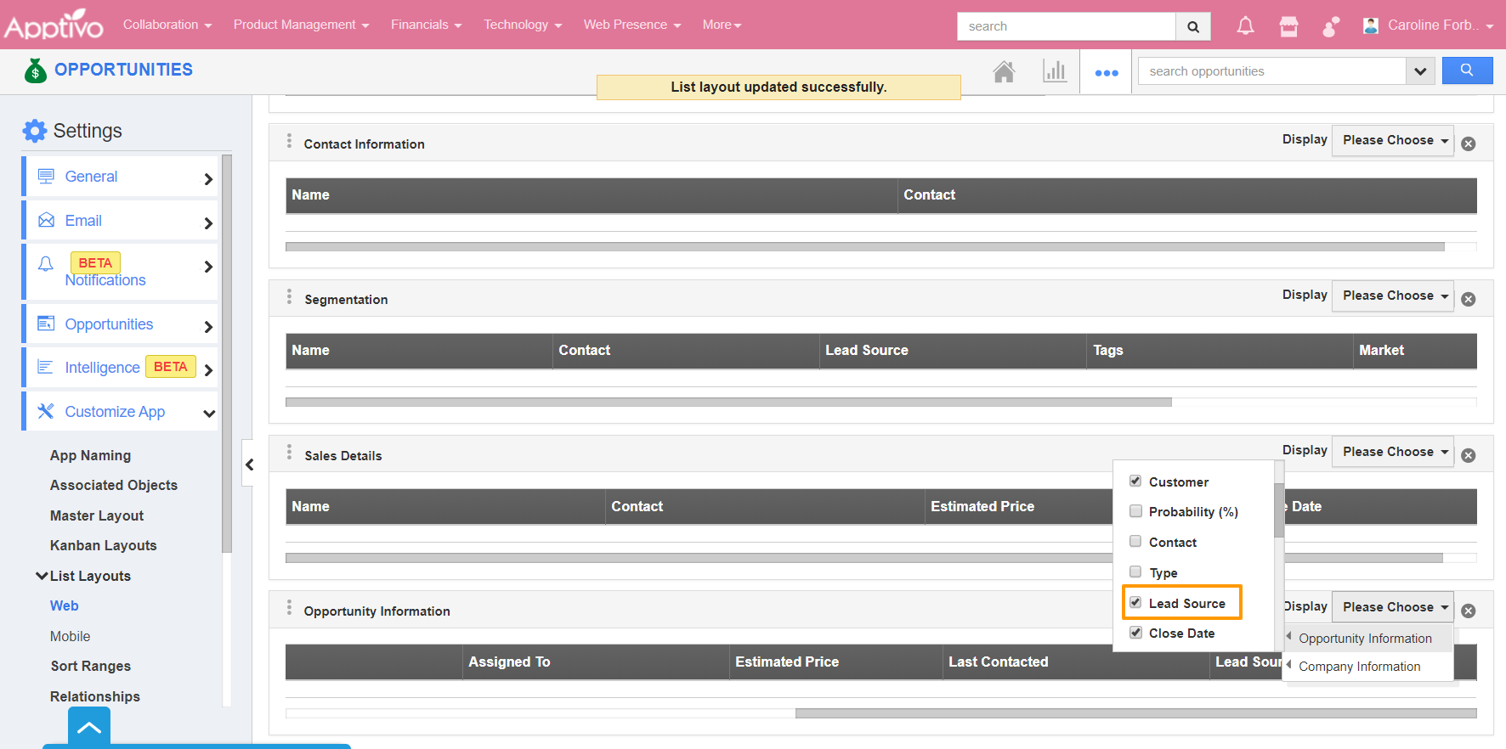Check the Type column checkbox
The height and width of the screenshot is (749, 1506).
[x=1135, y=572]
